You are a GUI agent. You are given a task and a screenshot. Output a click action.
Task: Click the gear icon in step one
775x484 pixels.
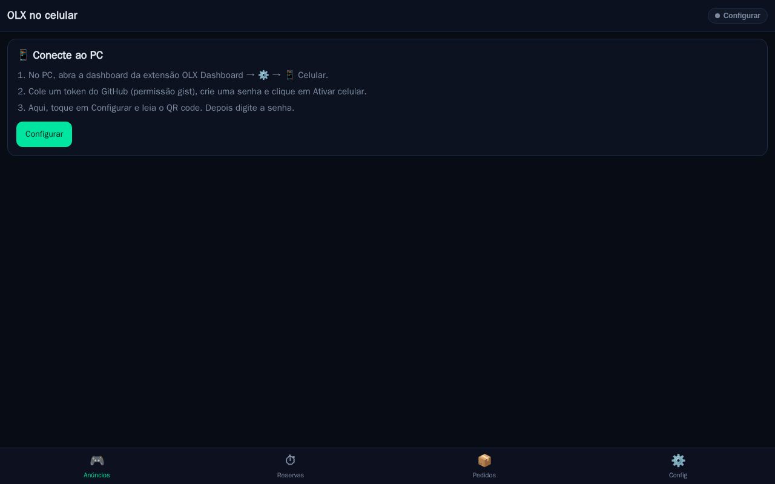[x=263, y=75]
